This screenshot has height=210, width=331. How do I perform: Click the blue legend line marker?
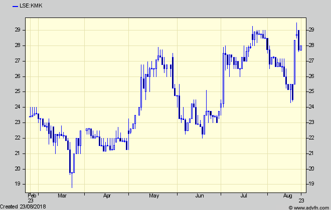pos(15,6)
